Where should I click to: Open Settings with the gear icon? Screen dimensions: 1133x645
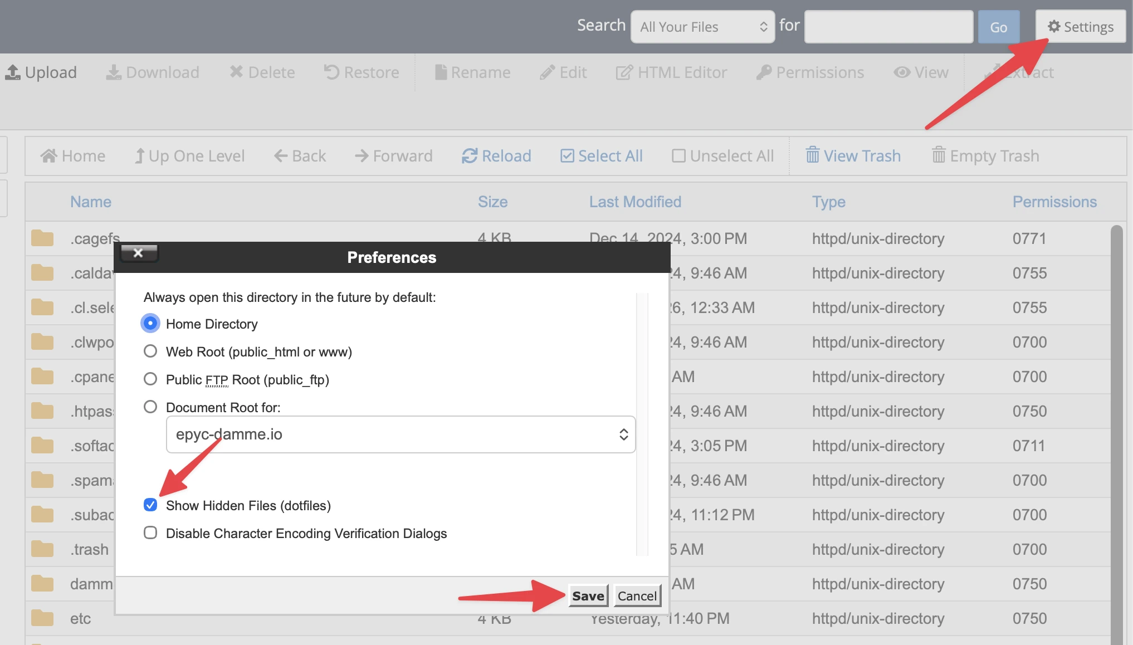tap(1081, 26)
